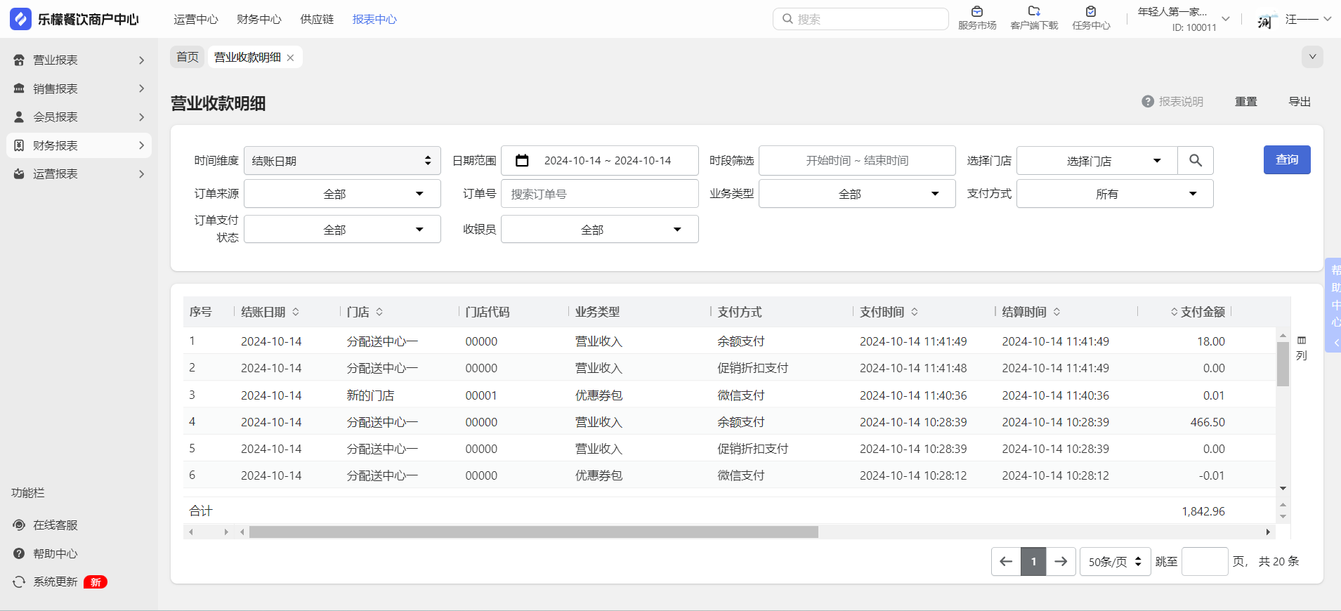Open the date range calendar icon
The width and height of the screenshot is (1341, 611).
coord(522,161)
